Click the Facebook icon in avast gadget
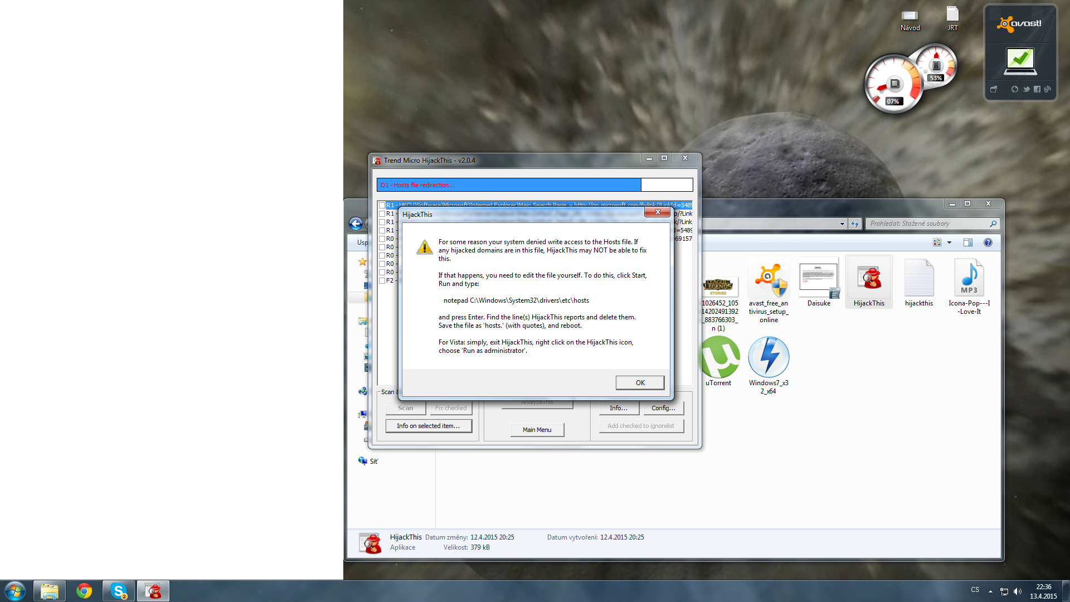The width and height of the screenshot is (1070, 602). click(1037, 89)
